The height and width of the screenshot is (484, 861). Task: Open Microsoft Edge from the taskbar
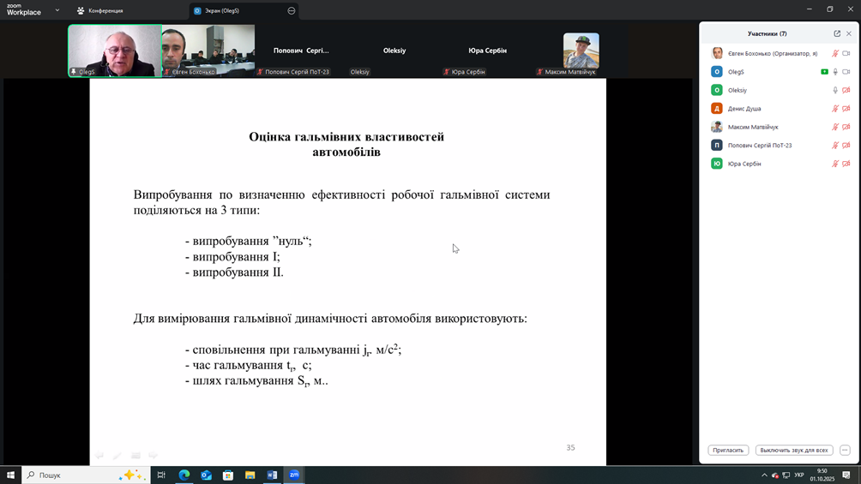[x=184, y=475]
